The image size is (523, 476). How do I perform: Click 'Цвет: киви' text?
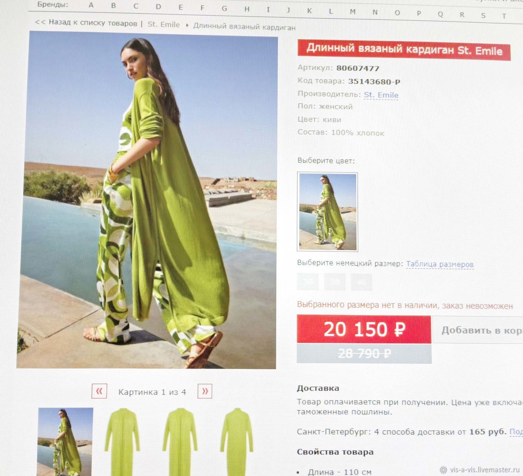[x=319, y=120]
